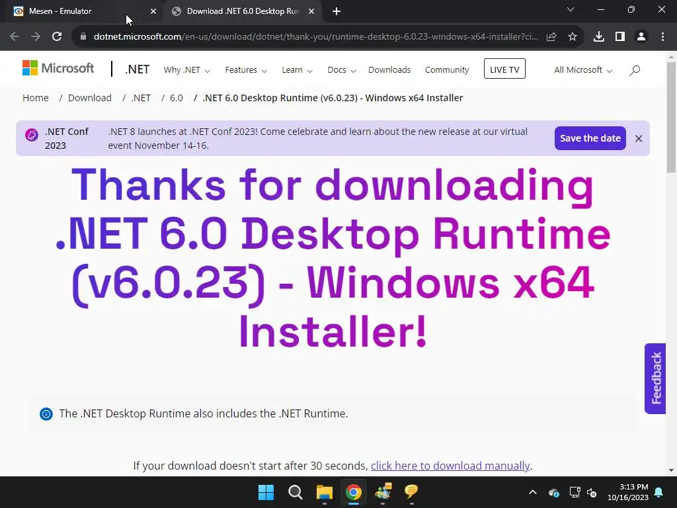Click the Save the date button
Viewport: 677px width, 508px height.
click(x=590, y=138)
